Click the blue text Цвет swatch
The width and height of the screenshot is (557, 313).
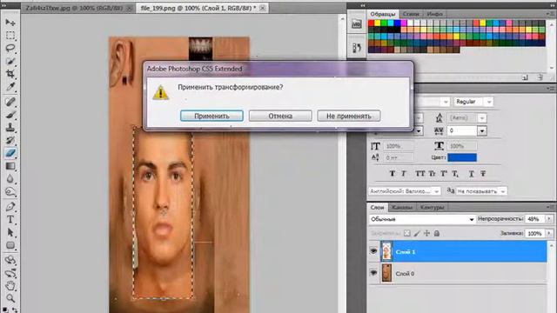coord(462,157)
